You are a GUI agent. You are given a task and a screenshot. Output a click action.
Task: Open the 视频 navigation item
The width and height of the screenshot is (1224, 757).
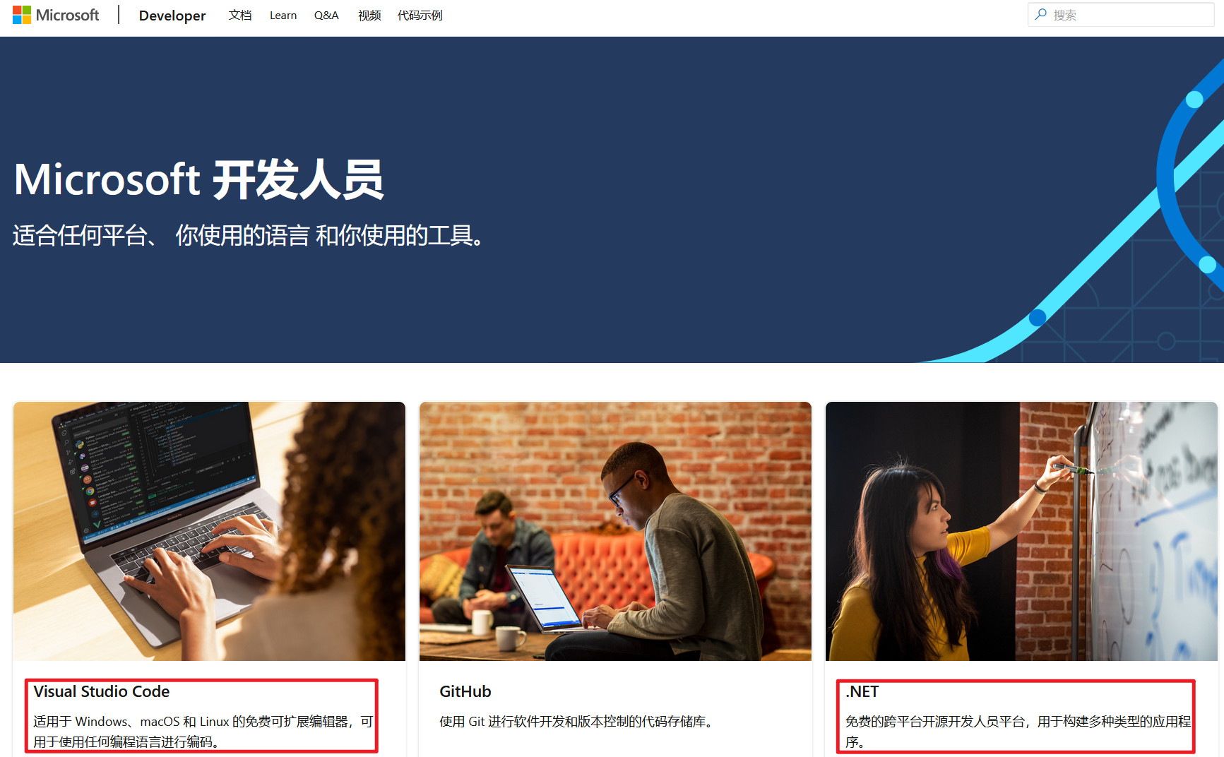[369, 15]
